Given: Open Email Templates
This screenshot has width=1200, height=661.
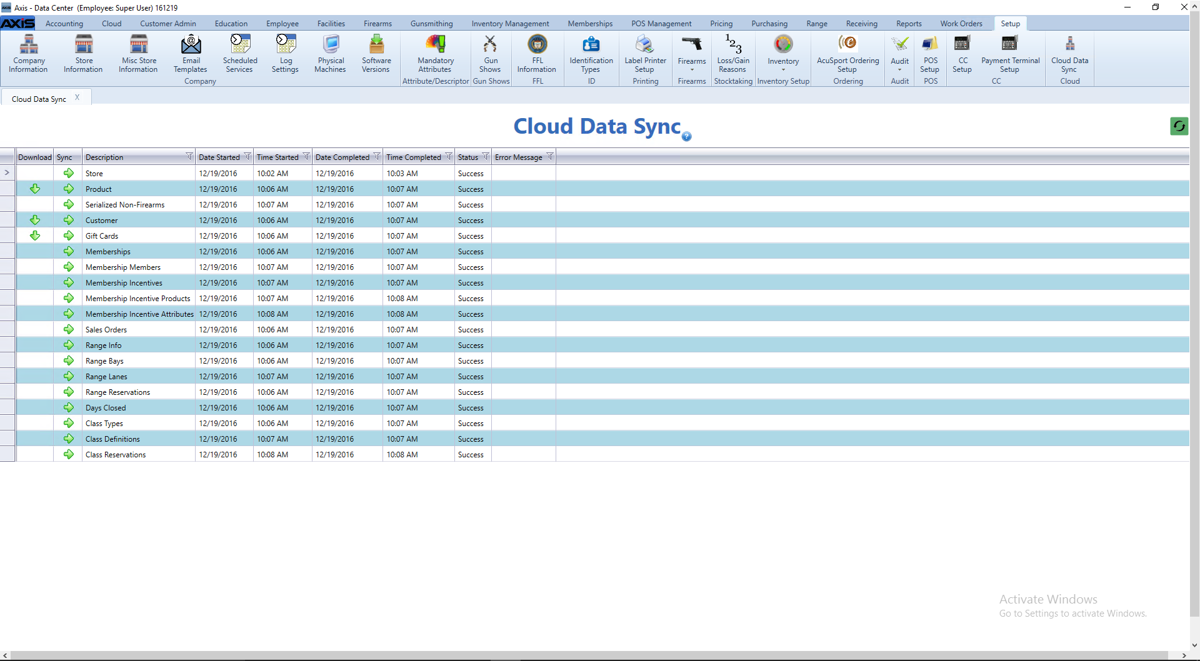Looking at the screenshot, I should (x=191, y=54).
